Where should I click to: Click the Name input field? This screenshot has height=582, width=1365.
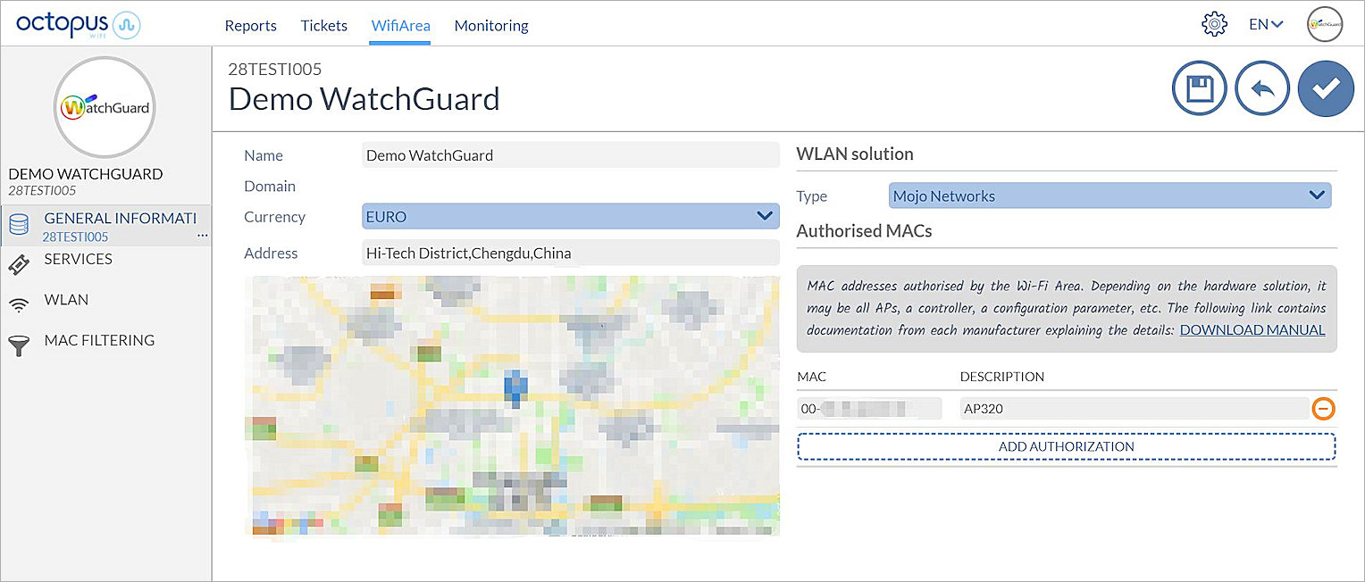coord(572,154)
